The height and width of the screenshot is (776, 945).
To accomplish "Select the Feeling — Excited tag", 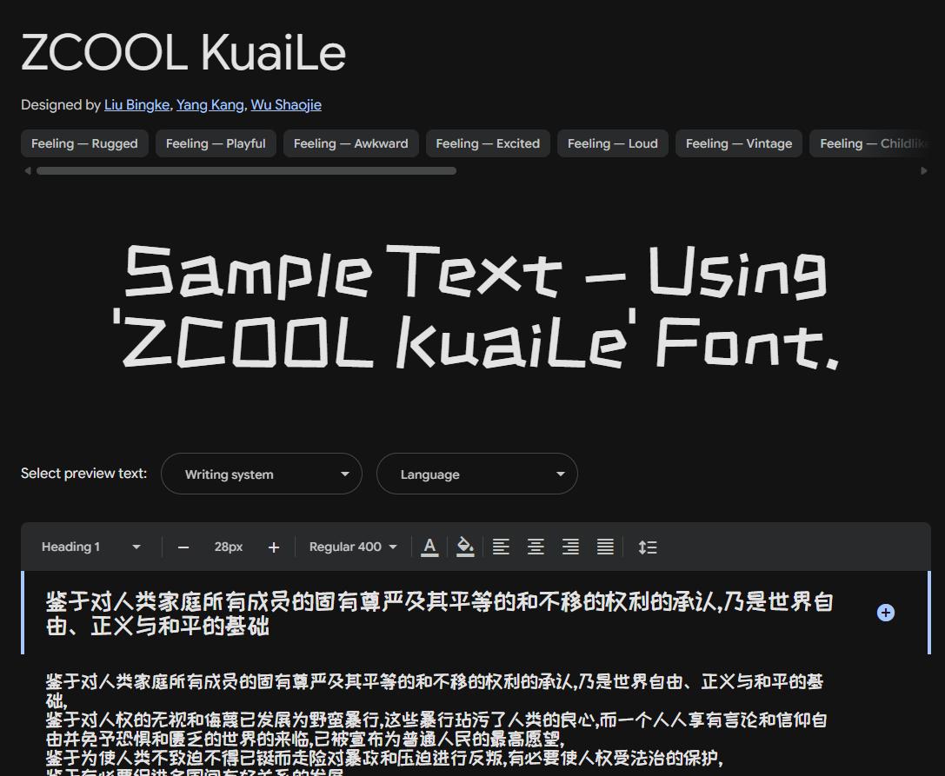I will point(488,143).
